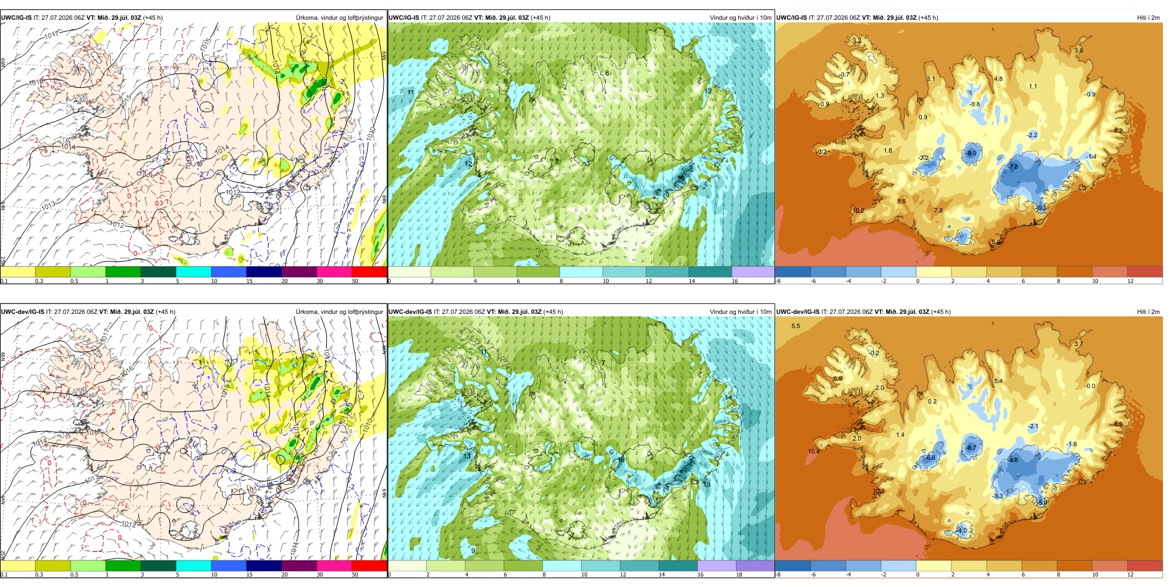Click the 10.2 value on UWC/IG-IS temperature map

click(858, 210)
